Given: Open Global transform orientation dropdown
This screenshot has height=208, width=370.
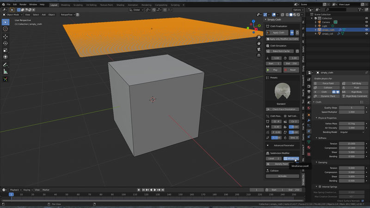Looking at the screenshot, I should [x=136, y=10].
